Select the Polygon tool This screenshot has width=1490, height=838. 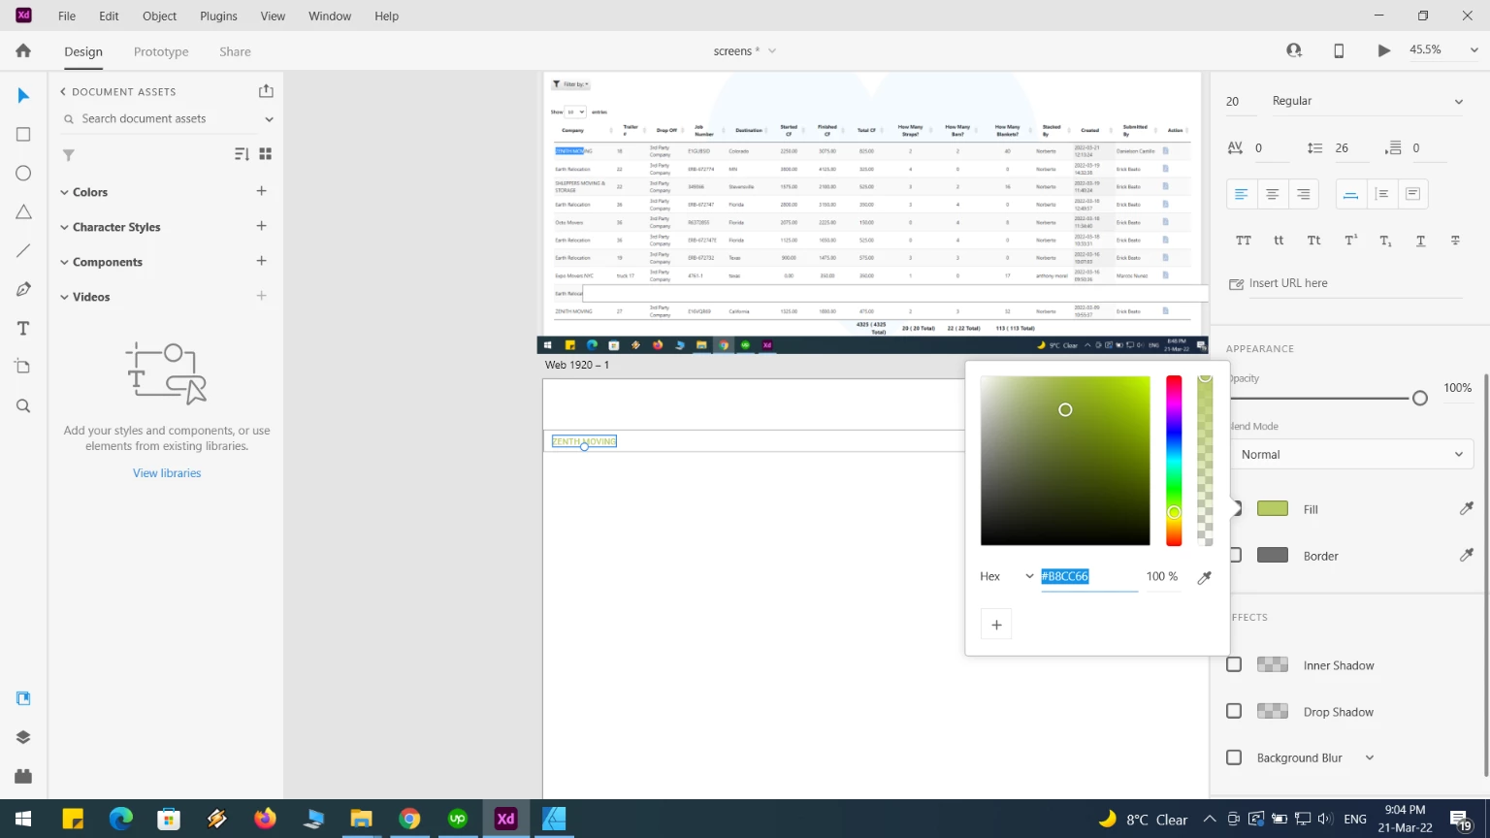point(23,211)
